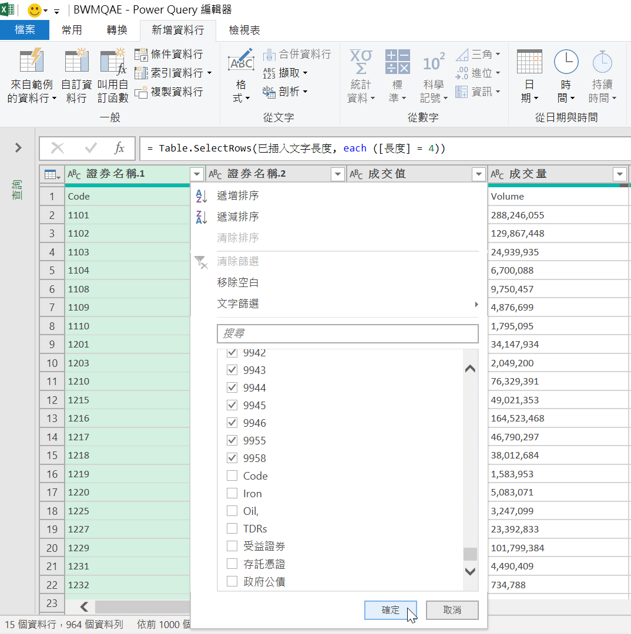Screen dimensions: 631x634
Task: Open the 日期 calendar tool
Action: [529, 76]
